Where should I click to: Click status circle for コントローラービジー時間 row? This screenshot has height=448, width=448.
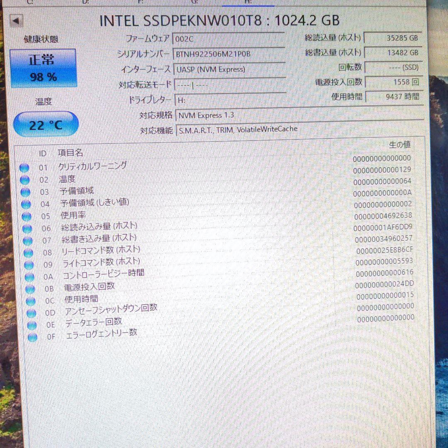coord(29,277)
